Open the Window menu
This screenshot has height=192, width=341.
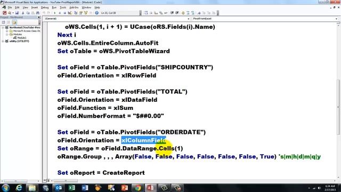[86, 7]
